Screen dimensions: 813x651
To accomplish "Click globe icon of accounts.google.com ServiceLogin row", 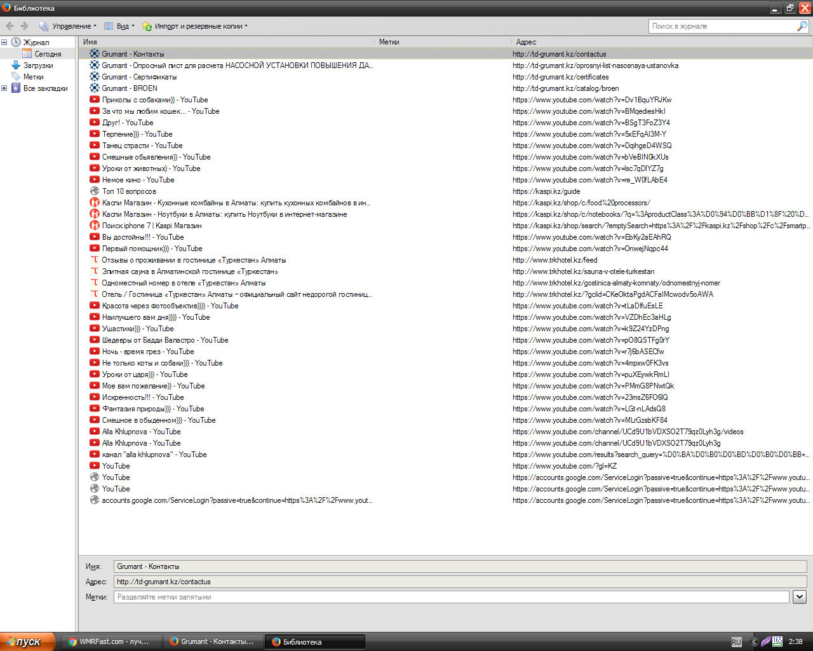I will click(95, 500).
